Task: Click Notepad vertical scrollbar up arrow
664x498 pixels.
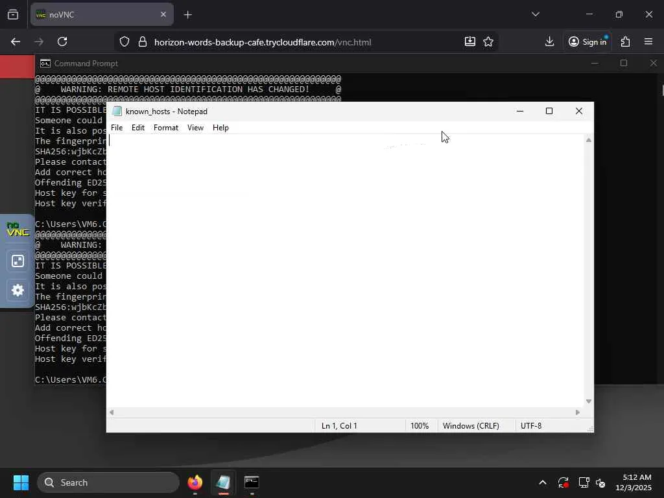Action: pyautogui.click(x=589, y=140)
